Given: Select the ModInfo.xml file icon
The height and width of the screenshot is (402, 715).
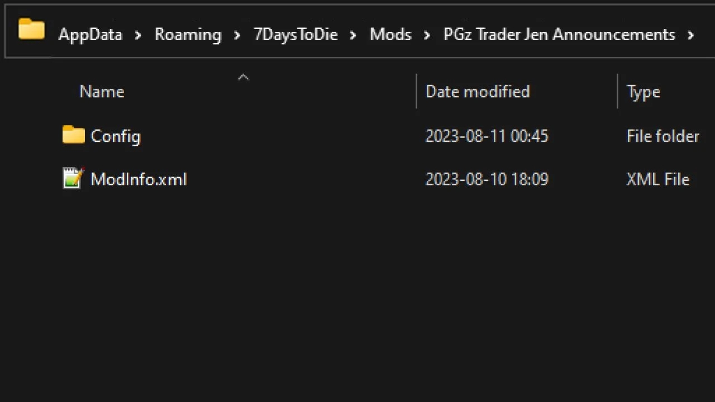Looking at the screenshot, I should (73, 179).
